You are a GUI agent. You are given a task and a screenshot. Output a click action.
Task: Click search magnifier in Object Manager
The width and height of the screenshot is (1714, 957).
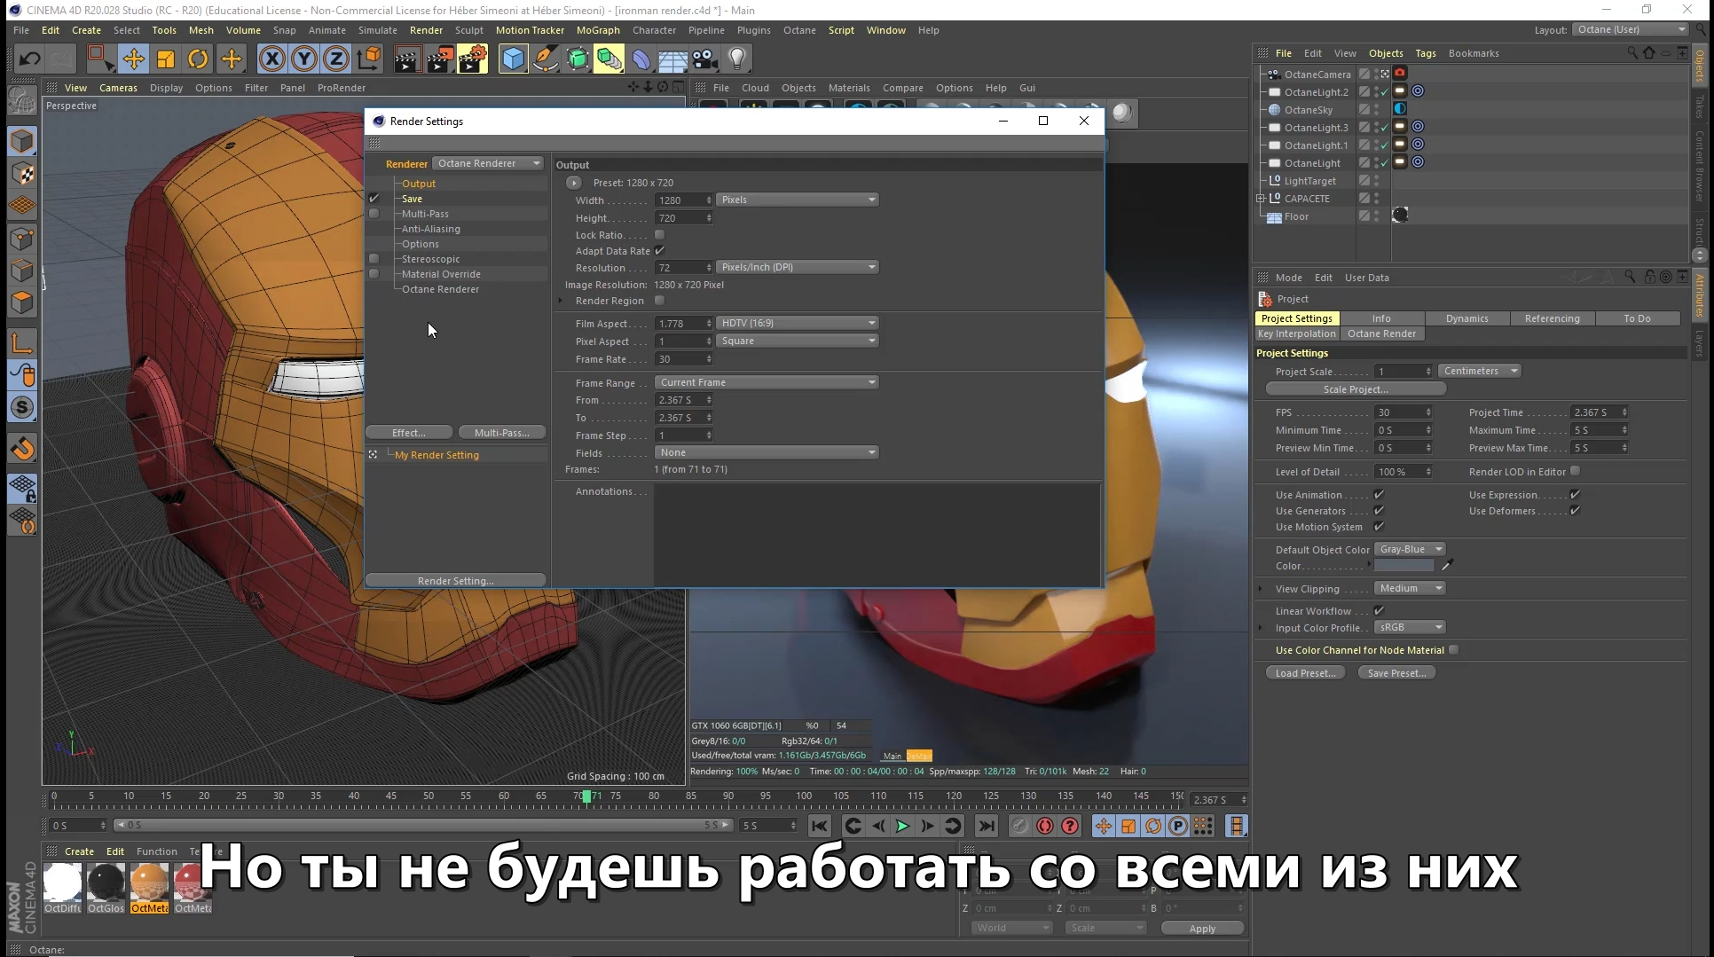1632,53
